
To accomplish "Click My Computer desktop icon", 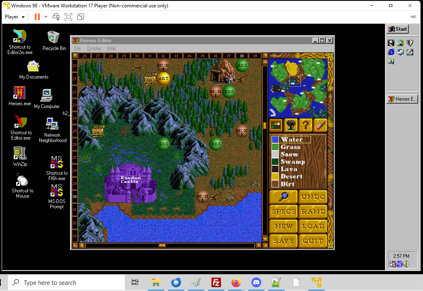I will coord(47,99).
